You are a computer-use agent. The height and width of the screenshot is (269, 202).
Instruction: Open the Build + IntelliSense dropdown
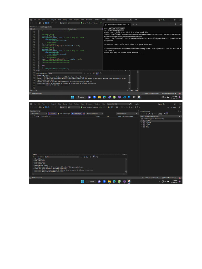95,113
